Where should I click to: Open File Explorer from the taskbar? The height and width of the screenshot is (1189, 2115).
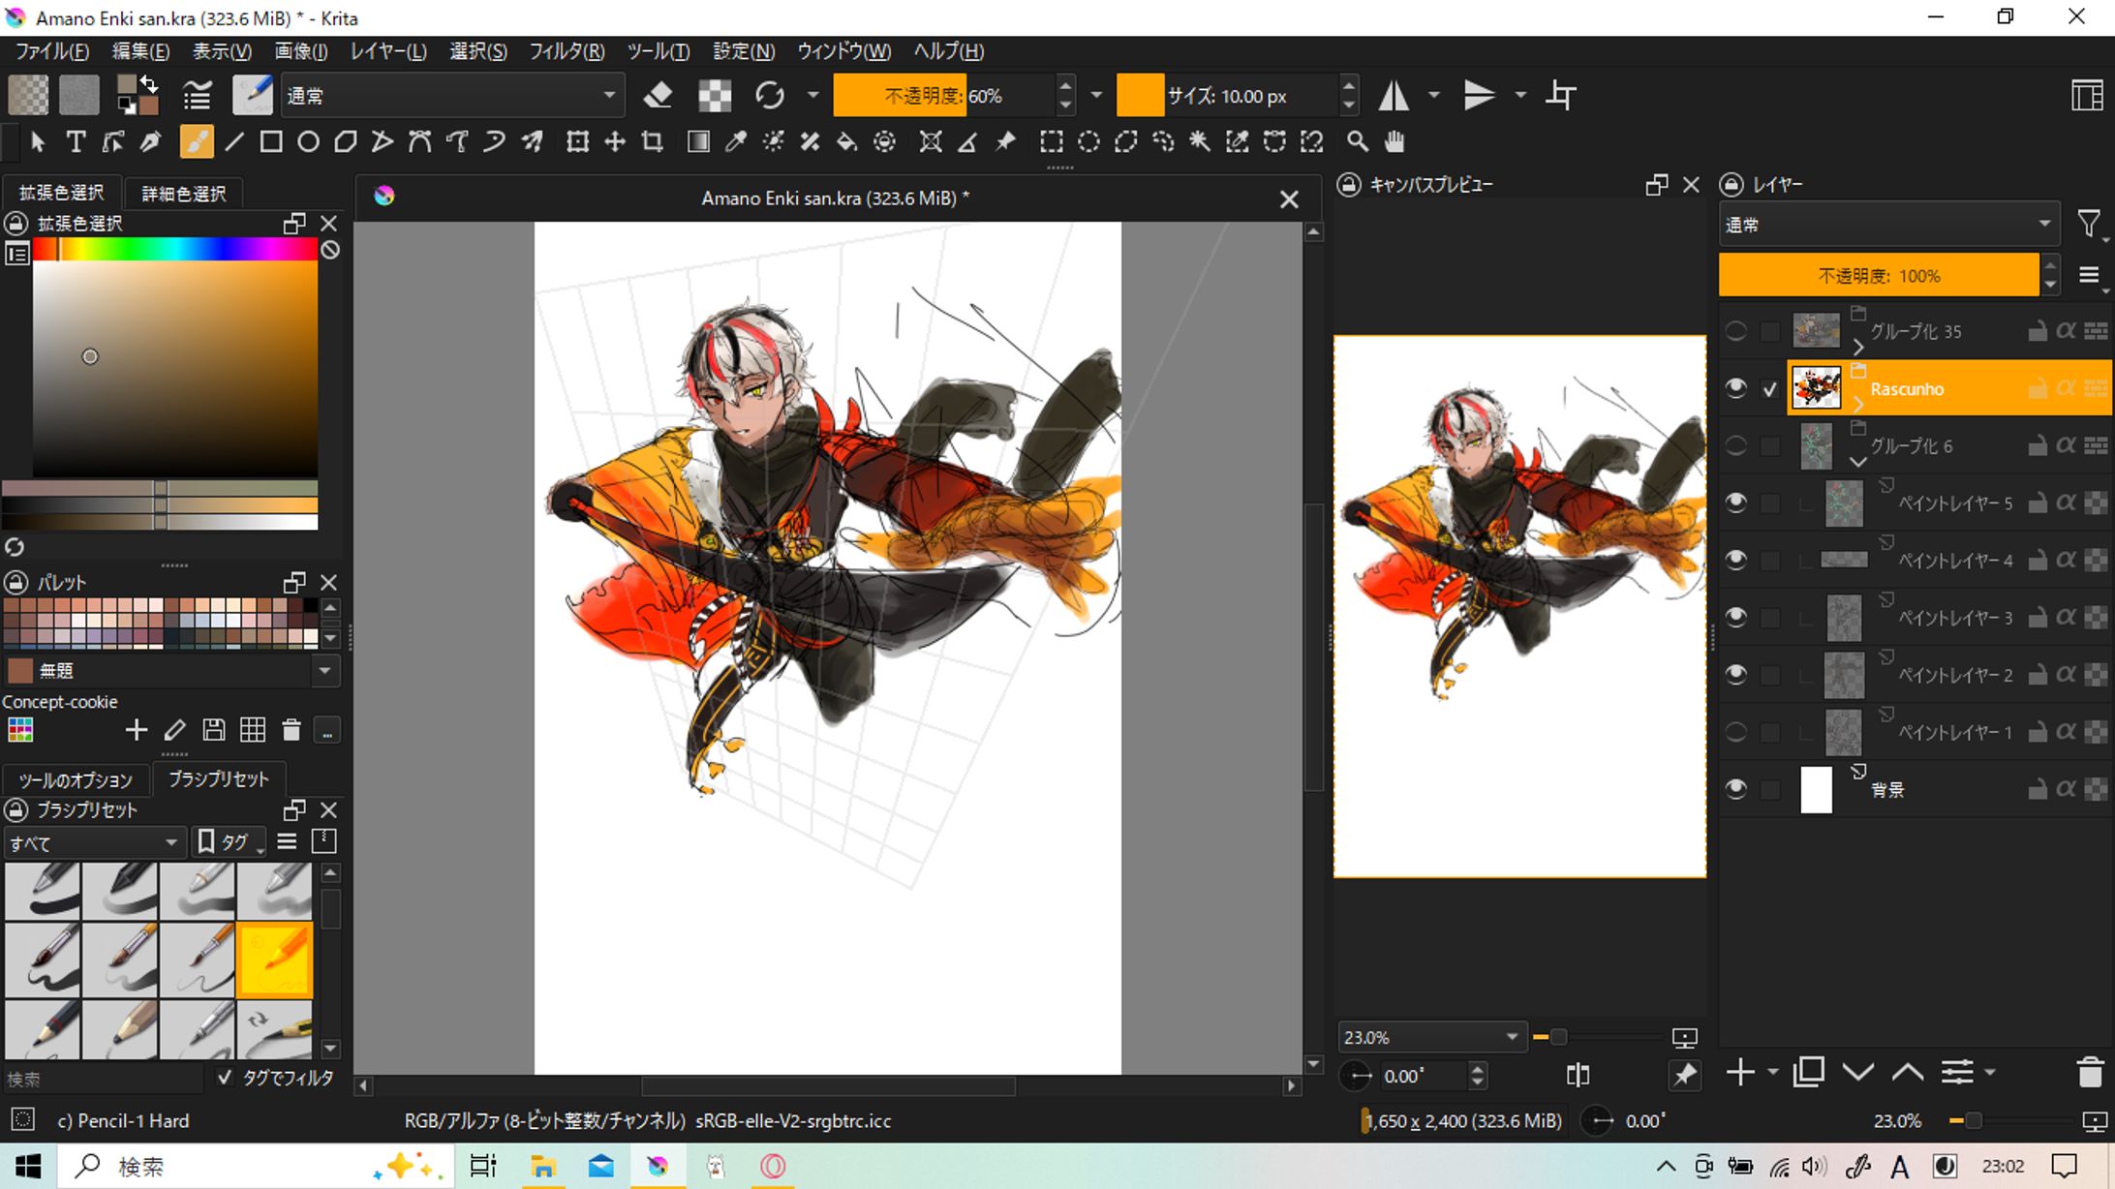click(x=542, y=1166)
